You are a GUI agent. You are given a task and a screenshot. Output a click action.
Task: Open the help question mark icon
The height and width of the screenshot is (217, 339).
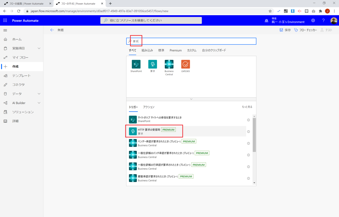coord(323,21)
